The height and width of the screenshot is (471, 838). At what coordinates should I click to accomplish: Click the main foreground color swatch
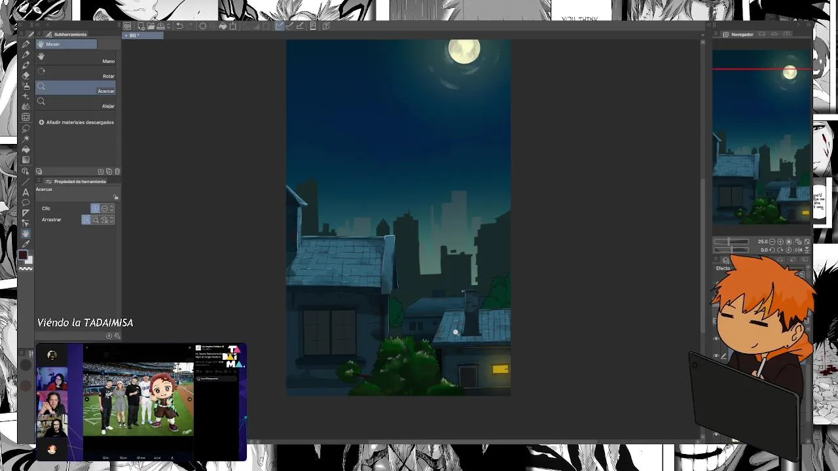tap(23, 254)
